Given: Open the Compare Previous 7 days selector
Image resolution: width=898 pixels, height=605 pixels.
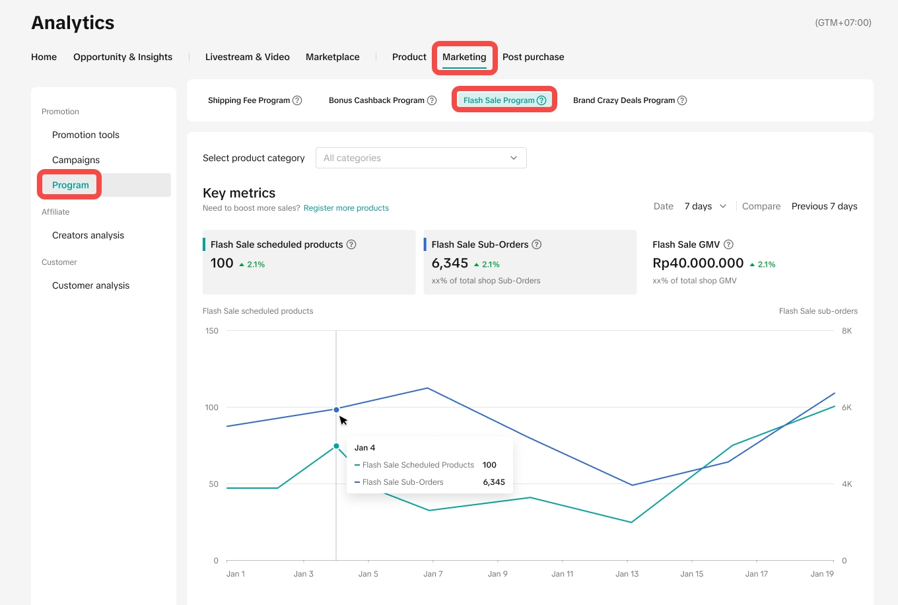Looking at the screenshot, I should tap(824, 206).
